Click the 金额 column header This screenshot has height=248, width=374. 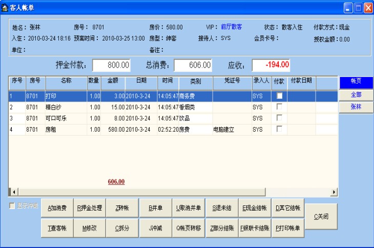click(x=113, y=81)
